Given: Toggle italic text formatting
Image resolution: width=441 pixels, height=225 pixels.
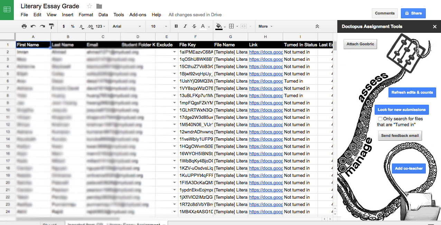Looking at the screenshot, I should pos(185,26).
